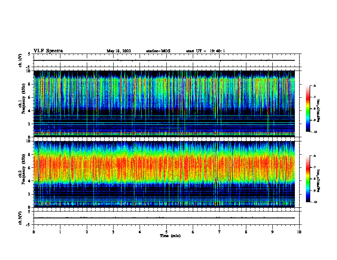Click the "ch.1(V)" waveform axis label
This screenshot has height=260, width=337.
pyautogui.click(x=20, y=60)
